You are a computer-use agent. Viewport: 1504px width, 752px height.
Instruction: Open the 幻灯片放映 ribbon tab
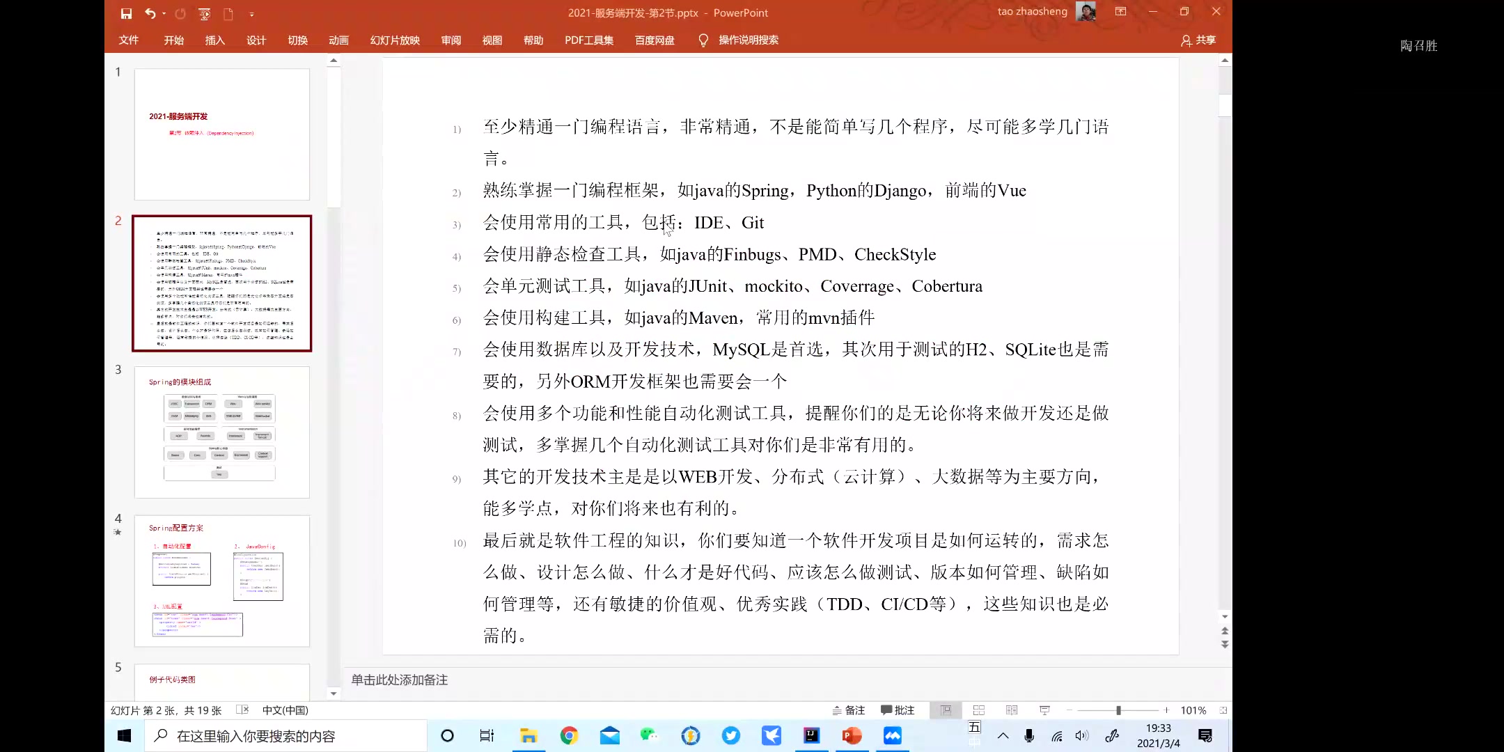pos(395,40)
